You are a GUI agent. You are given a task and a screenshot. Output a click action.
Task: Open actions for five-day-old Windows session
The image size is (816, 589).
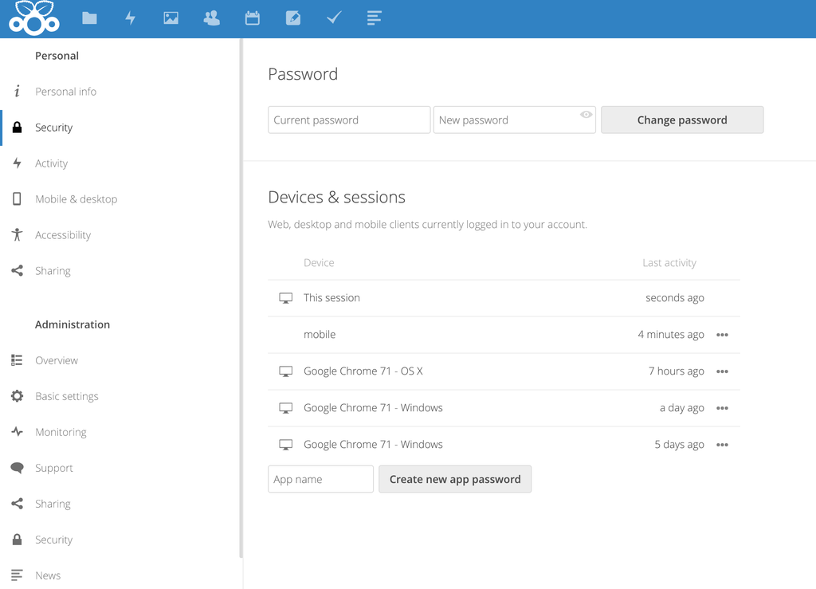(722, 444)
